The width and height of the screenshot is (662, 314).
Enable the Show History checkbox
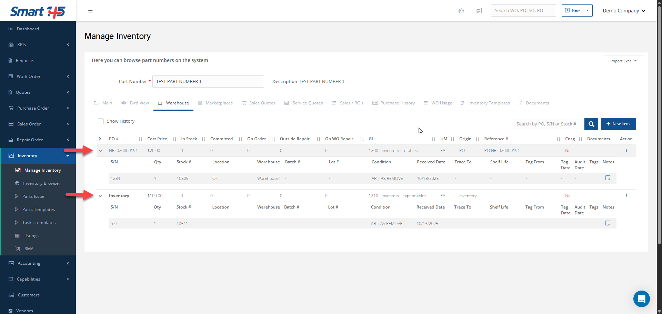point(101,121)
